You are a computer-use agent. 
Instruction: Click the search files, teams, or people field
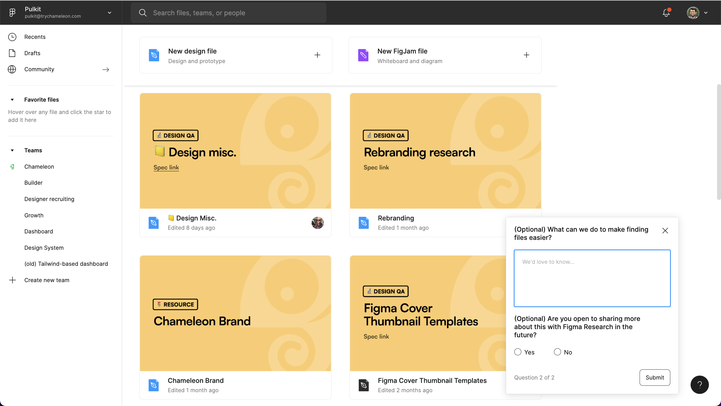pos(228,13)
